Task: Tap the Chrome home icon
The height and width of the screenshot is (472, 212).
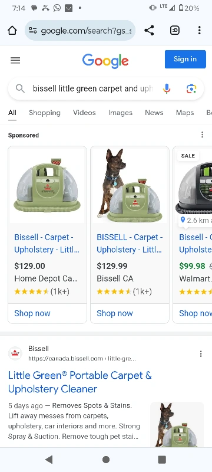Action: click(x=12, y=31)
